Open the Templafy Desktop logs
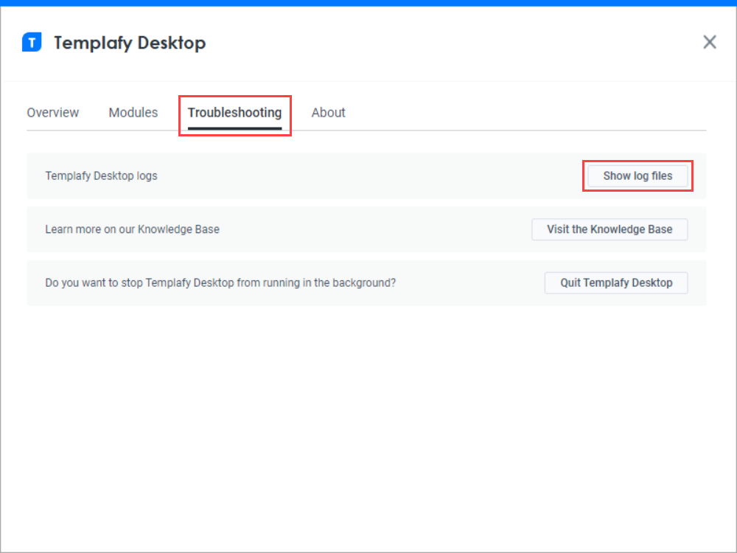737x553 pixels. pyautogui.click(x=638, y=175)
